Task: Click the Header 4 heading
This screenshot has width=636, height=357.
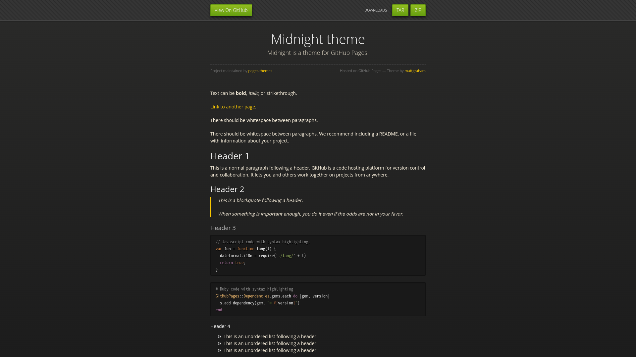Action: (x=220, y=326)
